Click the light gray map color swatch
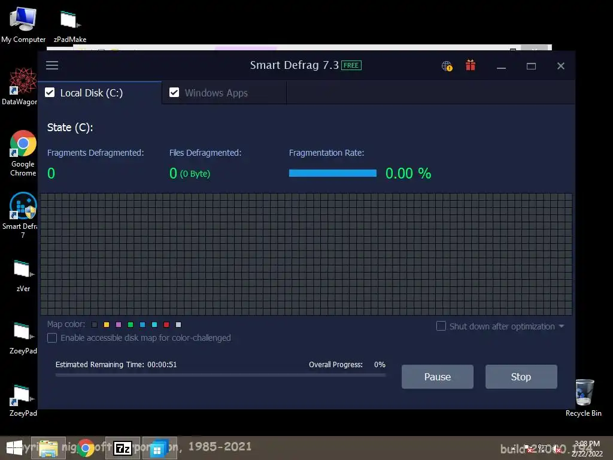This screenshot has height=460, width=613. 178,325
